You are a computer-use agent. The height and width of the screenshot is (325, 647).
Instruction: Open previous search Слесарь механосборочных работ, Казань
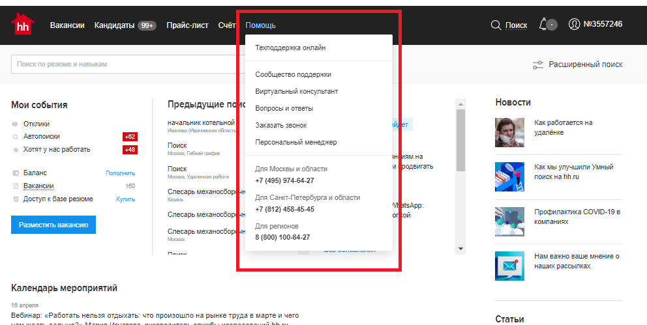pyautogui.click(x=206, y=192)
